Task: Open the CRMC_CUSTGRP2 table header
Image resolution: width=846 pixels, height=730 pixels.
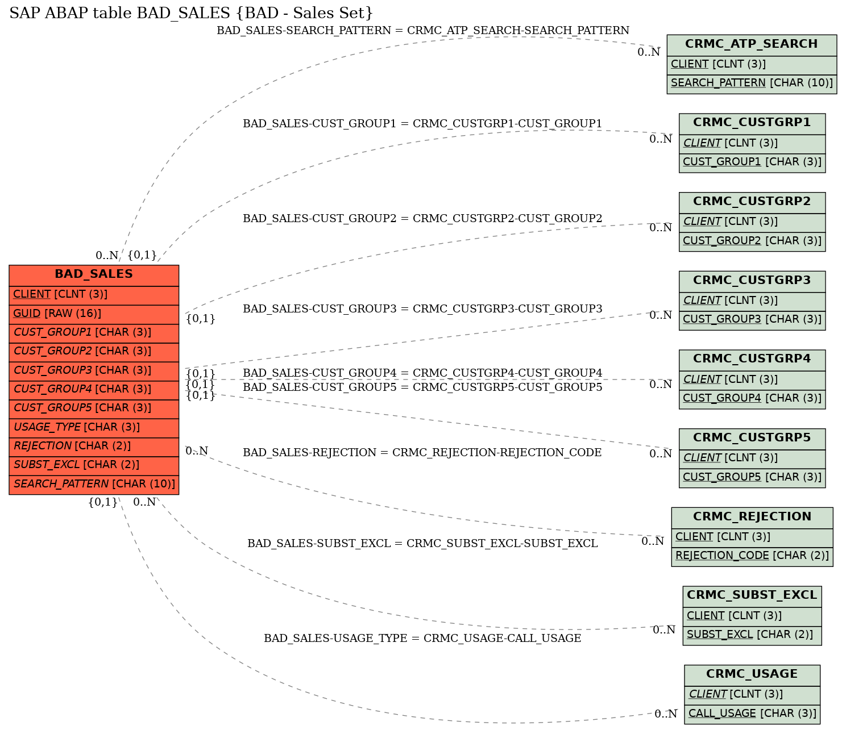Action: coord(752,202)
